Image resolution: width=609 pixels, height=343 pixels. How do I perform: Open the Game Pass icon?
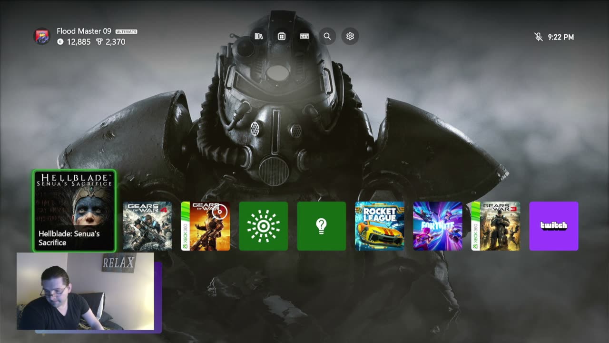304,36
